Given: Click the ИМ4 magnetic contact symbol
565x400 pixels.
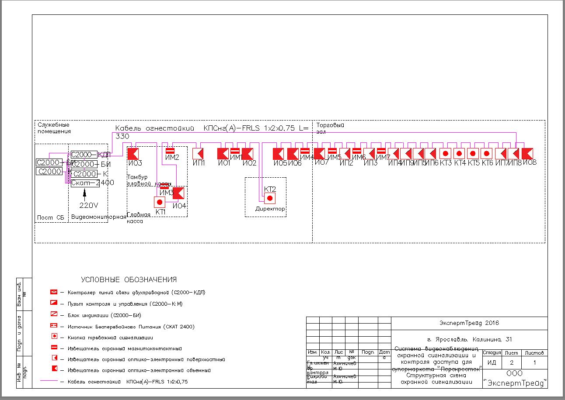Looking at the screenshot, I should coord(305,151).
